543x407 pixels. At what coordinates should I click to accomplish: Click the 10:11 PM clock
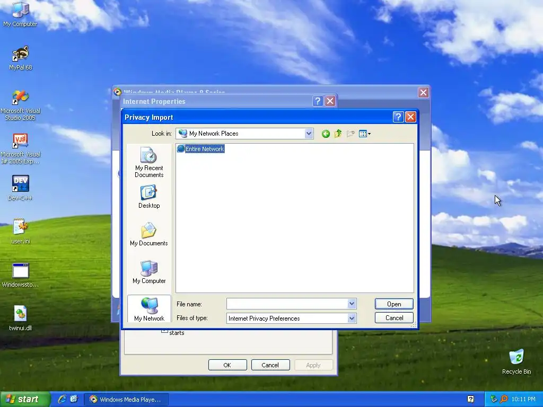(x=523, y=399)
